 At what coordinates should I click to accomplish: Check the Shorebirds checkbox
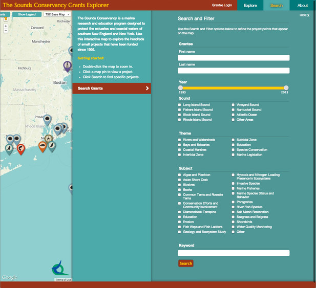point(233,222)
